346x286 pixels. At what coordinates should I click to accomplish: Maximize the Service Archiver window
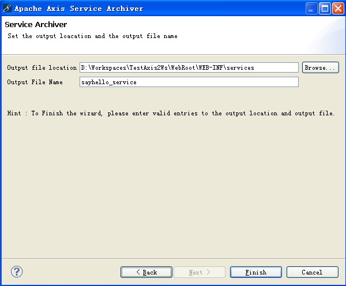pos(325,9)
